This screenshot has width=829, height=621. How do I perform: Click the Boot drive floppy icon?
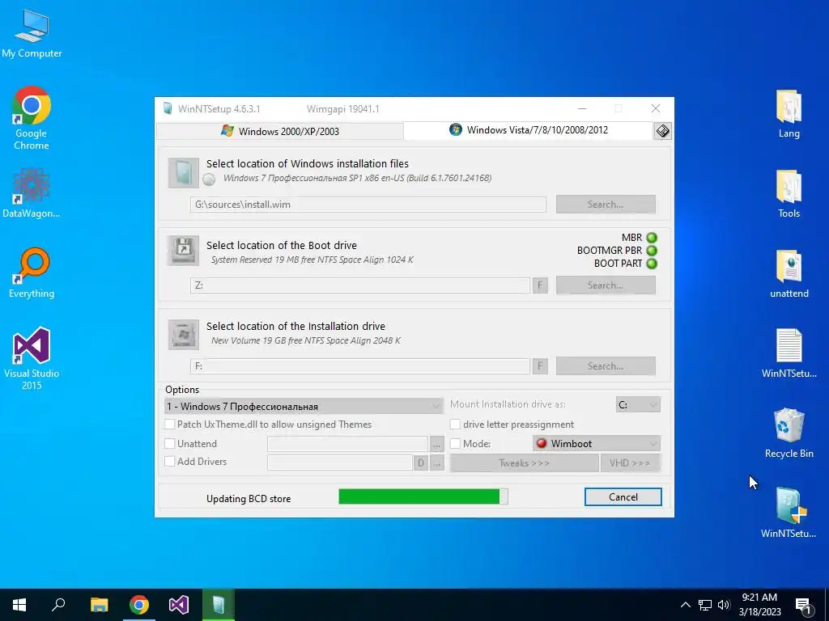click(184, 251)
